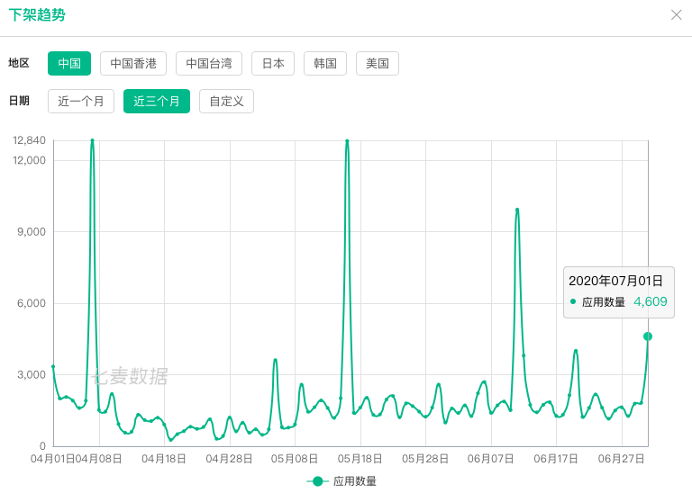Click the 12,840 y-axis value

tap(29, 140)
